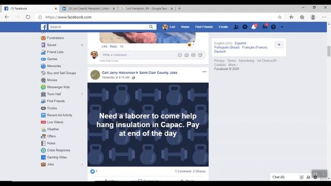The height and width of the screenshot is (186, 331).
Task: Open the Privacy footer link
Action: tap(219, 60)
